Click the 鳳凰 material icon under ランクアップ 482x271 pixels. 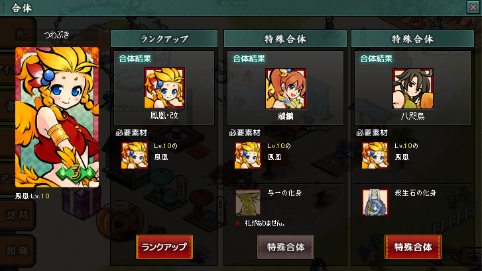coord(135,155)
